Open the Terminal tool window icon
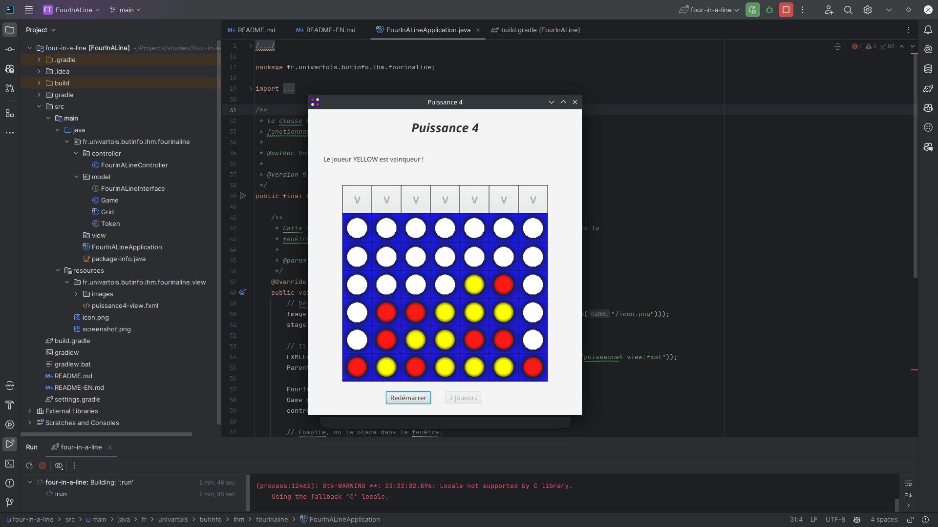This screenshot has height=527, width=938. (10, 464)
